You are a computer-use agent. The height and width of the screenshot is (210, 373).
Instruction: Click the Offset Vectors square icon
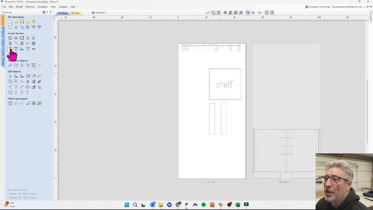click(10, 103)
